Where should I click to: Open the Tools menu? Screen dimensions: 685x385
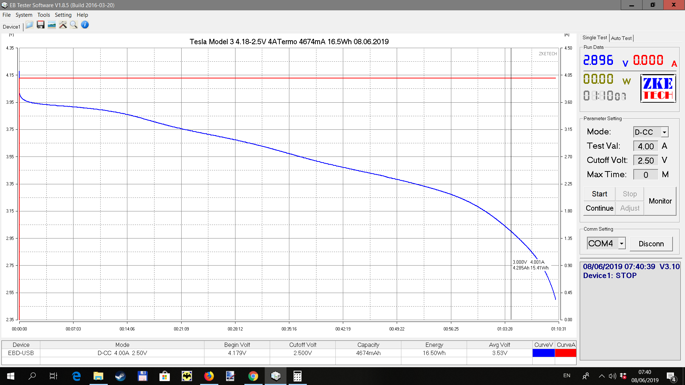pos(44,15)
